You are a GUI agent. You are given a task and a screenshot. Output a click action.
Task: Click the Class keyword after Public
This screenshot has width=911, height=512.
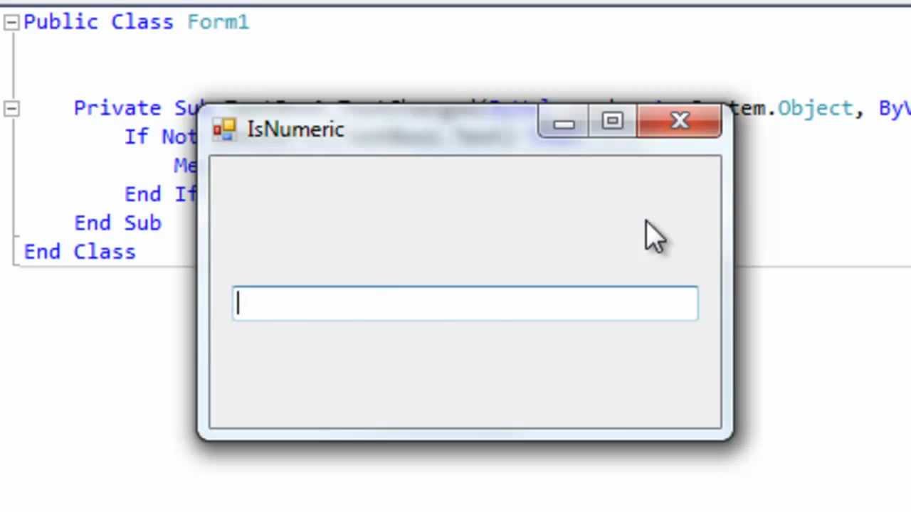coord(142,22)
